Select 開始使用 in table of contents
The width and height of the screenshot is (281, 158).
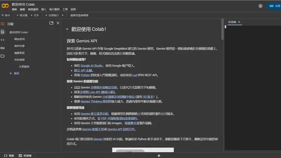coord(19,39)
